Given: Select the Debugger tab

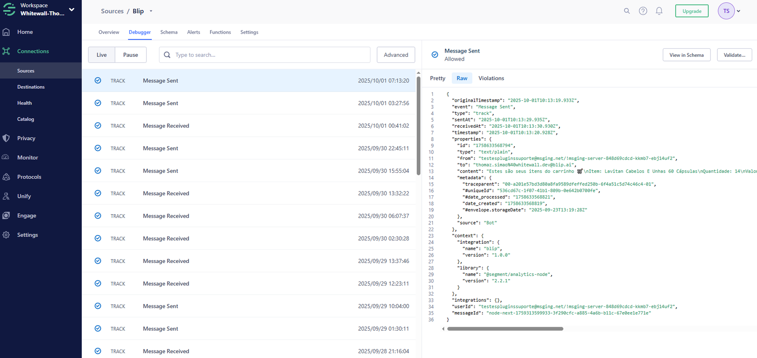Looking at the screenshot, I should [140, 32].
